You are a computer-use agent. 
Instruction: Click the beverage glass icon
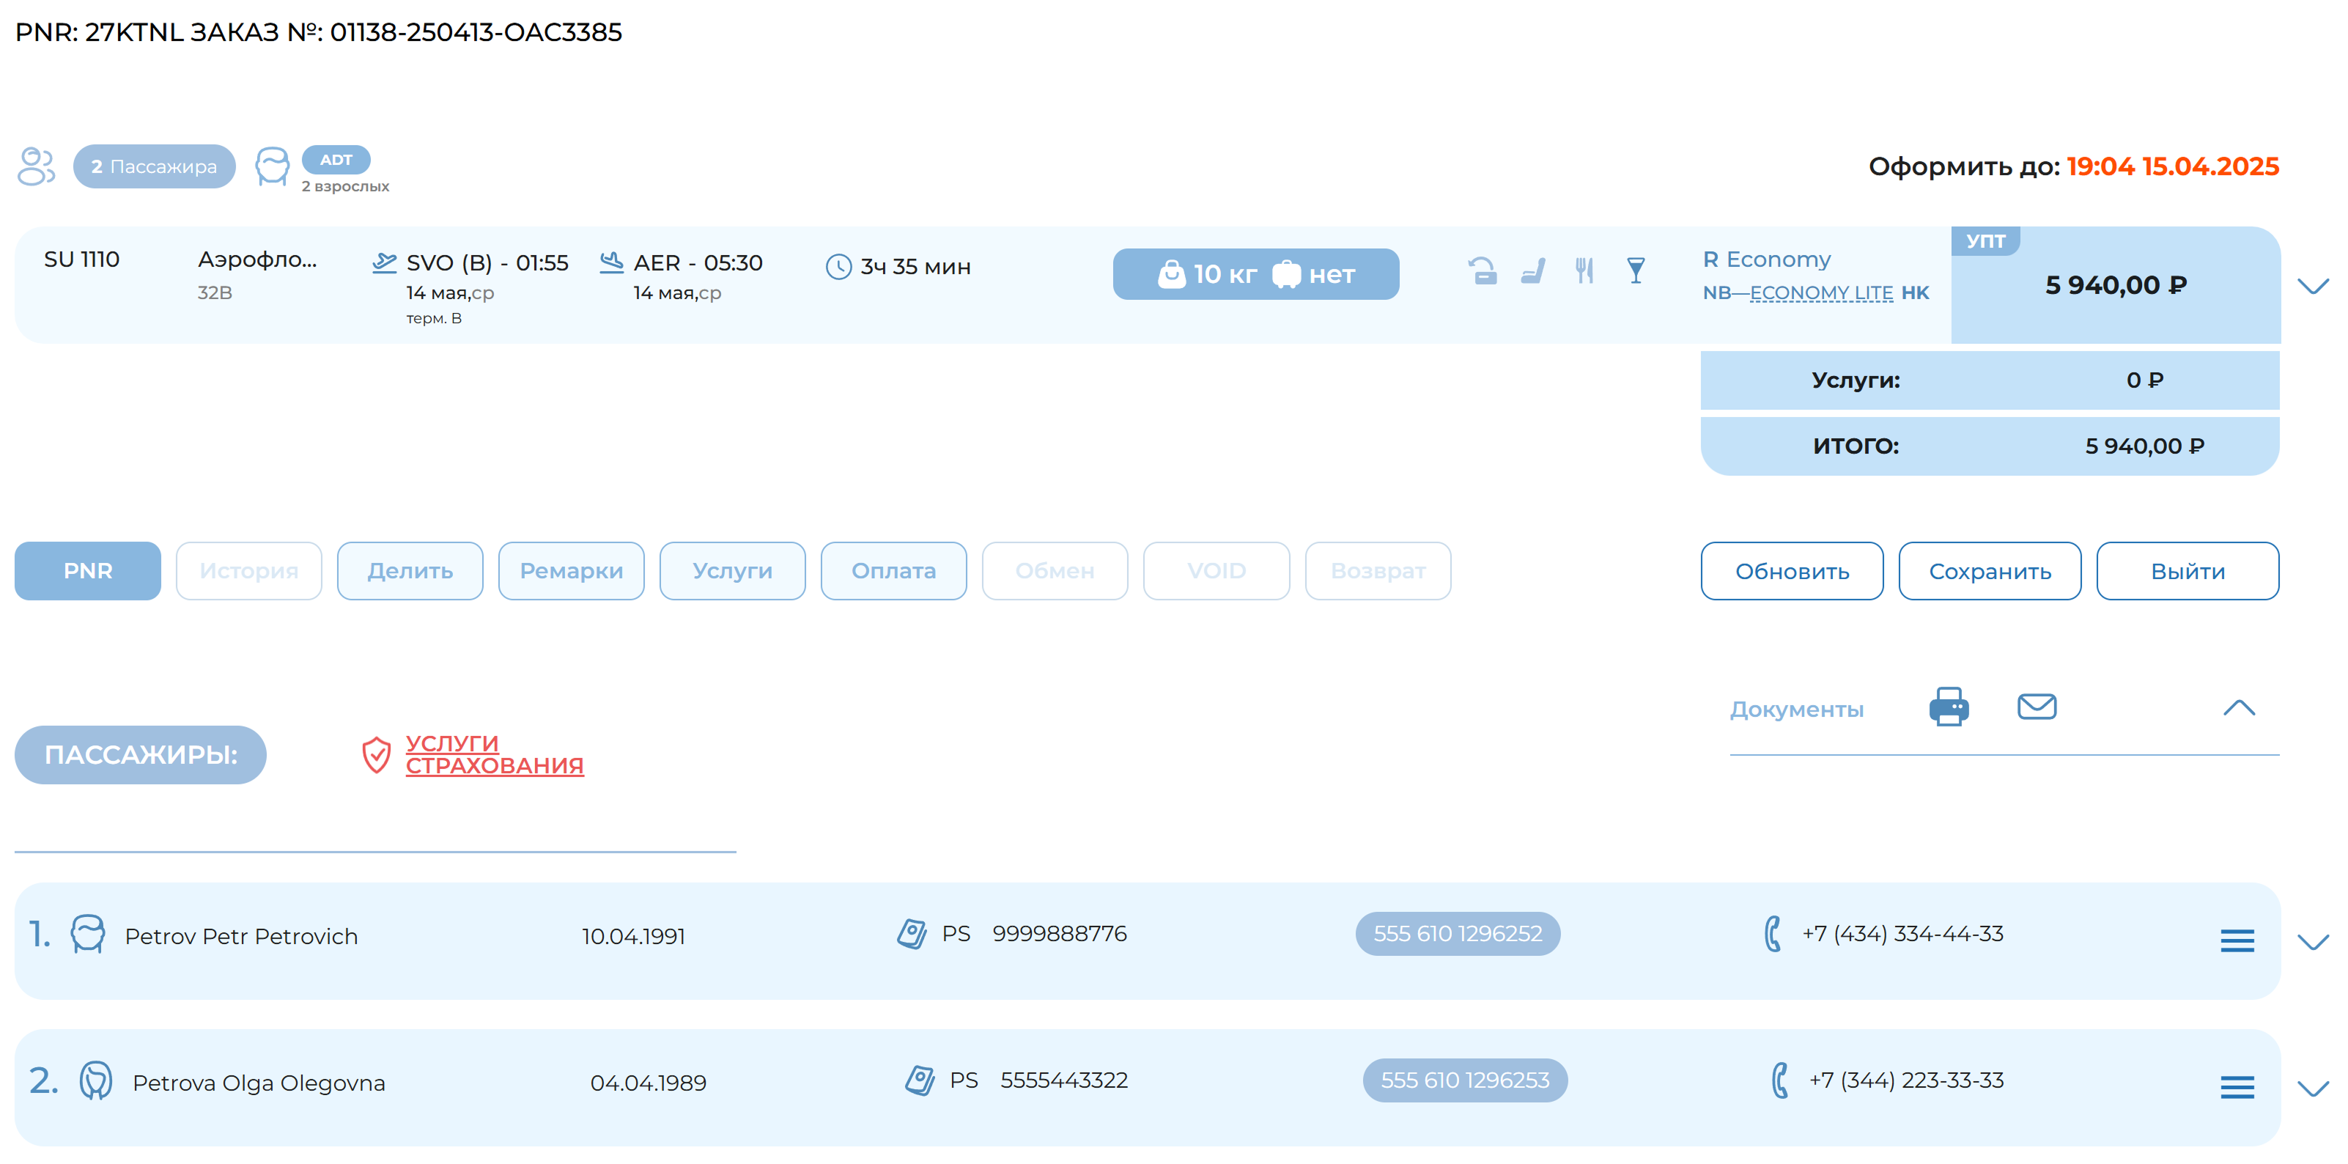click(1635, 270)
